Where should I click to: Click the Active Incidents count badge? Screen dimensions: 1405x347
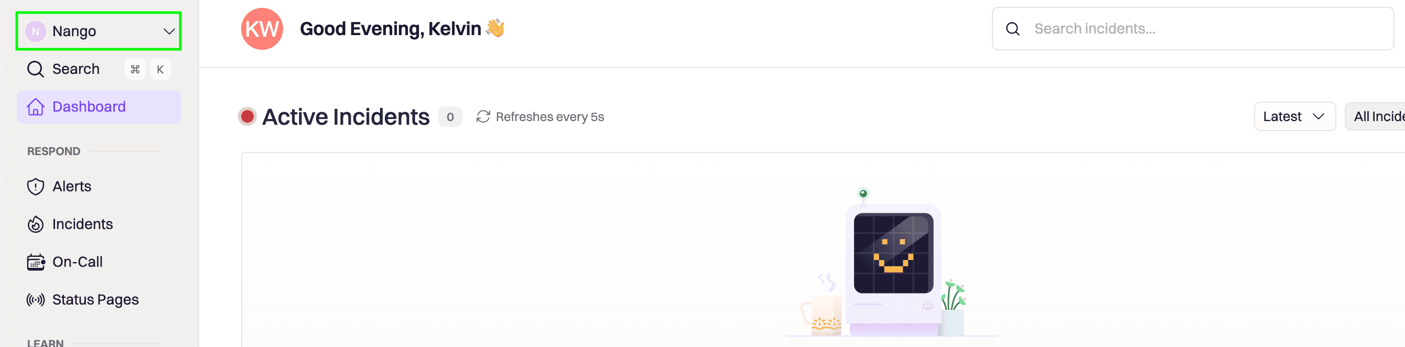tap(450, 117)
